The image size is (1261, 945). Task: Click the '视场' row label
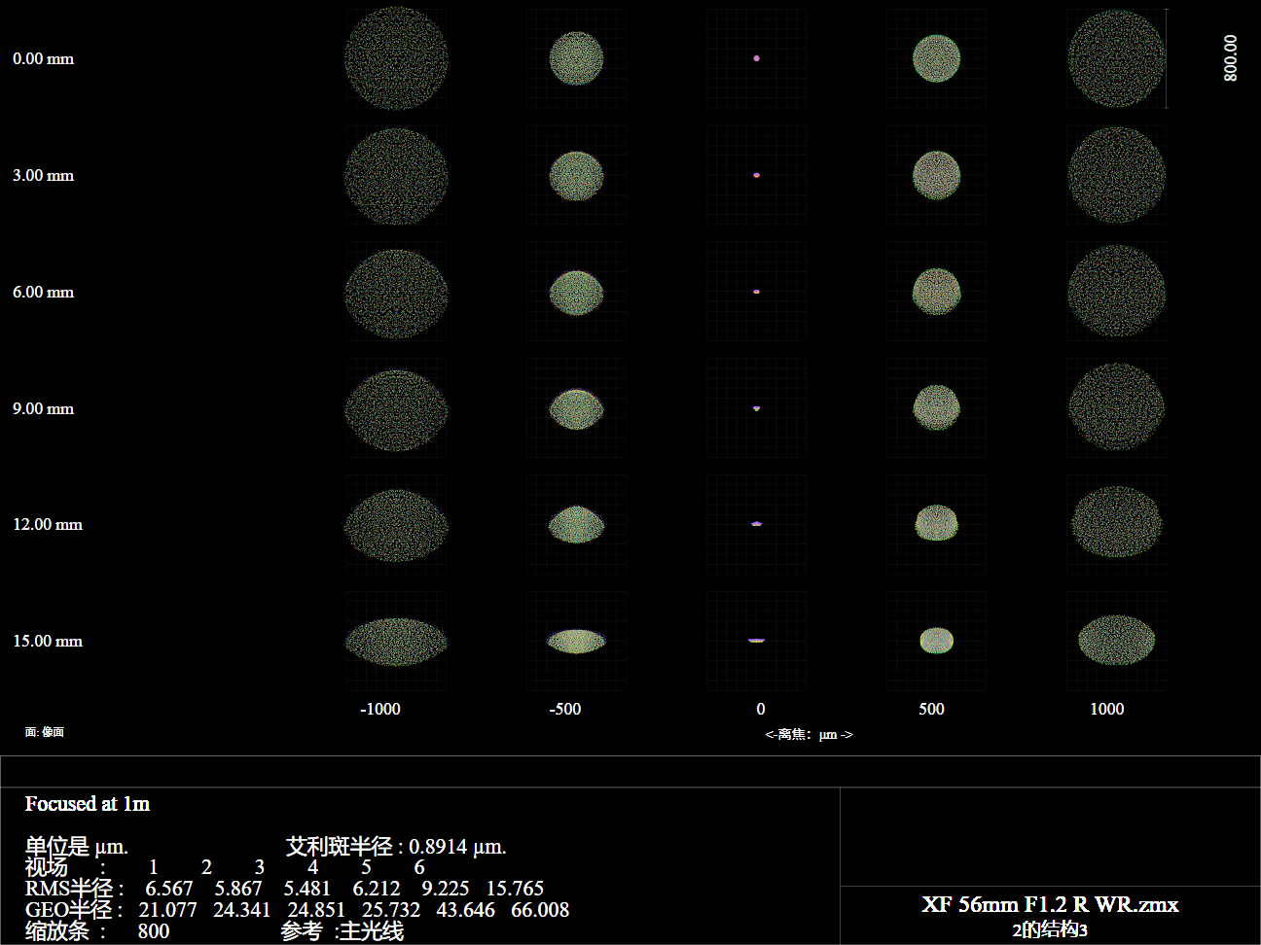pos(47,867)
